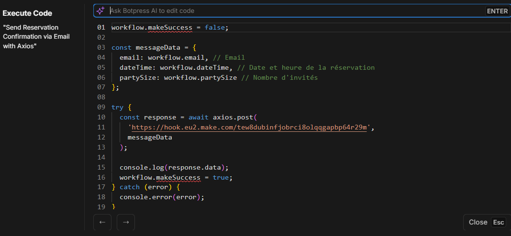
Task: Open the hook.eu2.make.com webhook URL
Action: click(249, 127)
